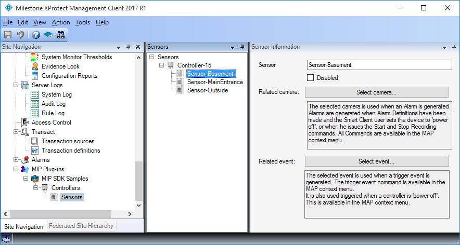
Task: Switch to the Site Navigation tab
Action: (24, 226)
